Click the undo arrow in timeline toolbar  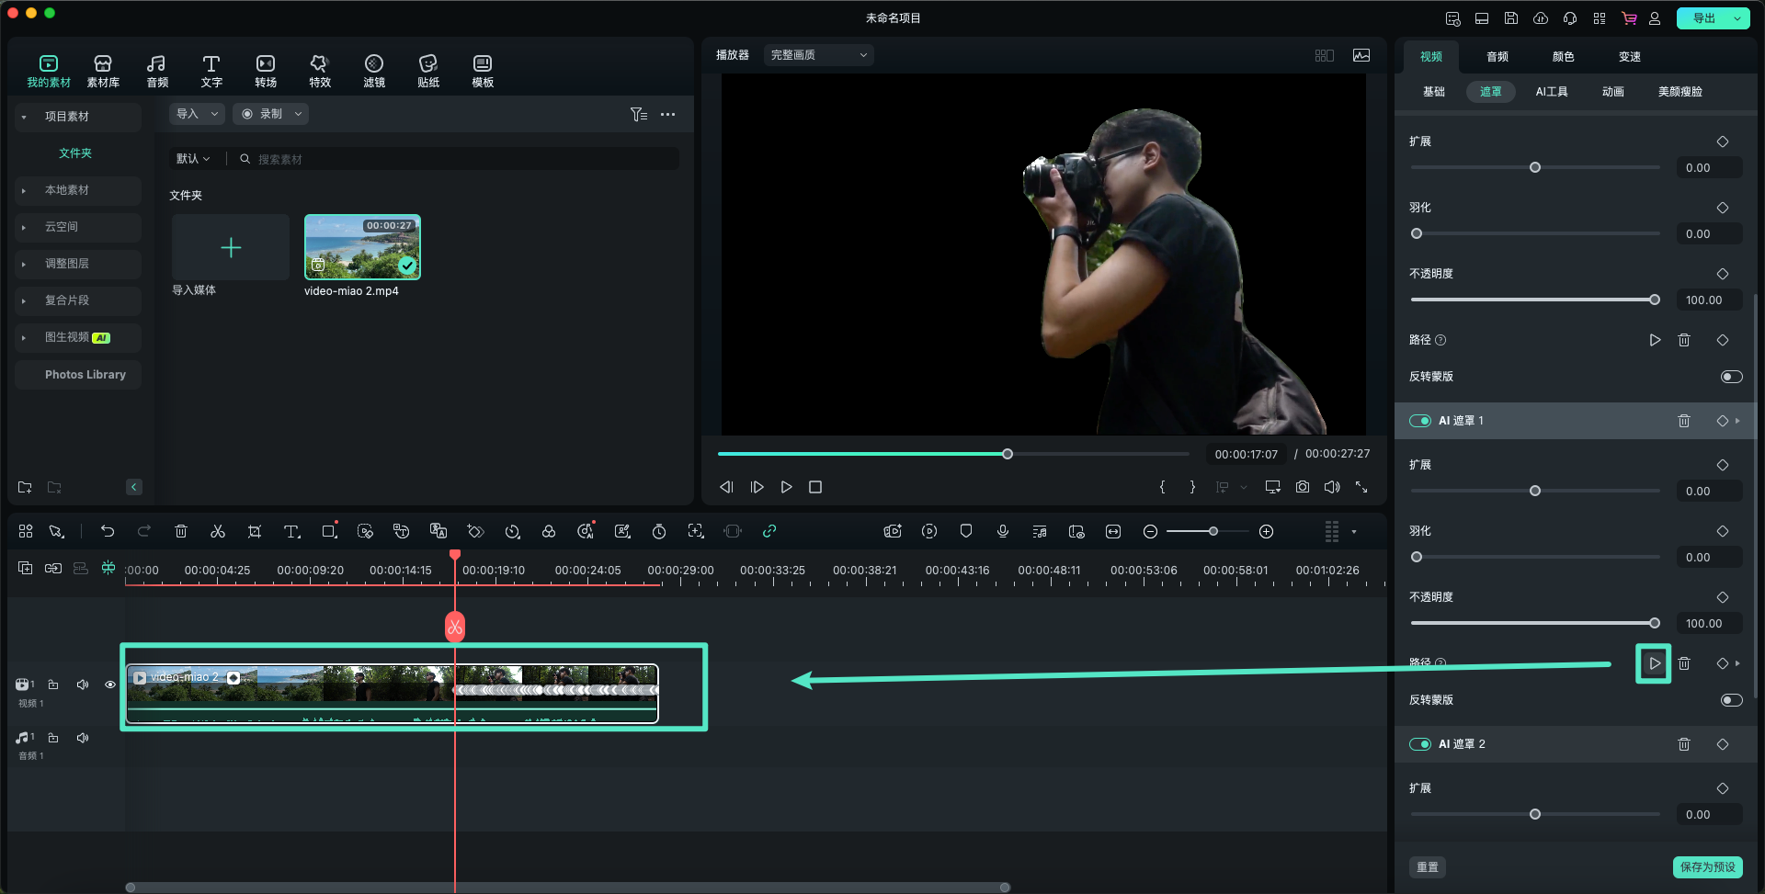108,531
